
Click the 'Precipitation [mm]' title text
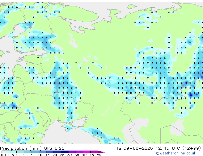(x=21, y=148)
